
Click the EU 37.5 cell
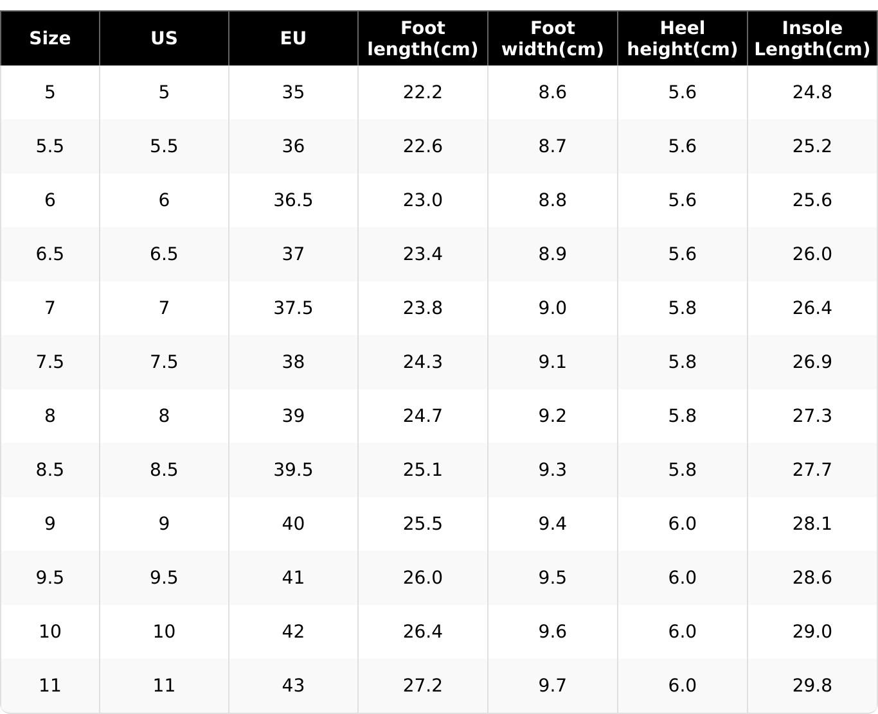[x=293, y=308]
